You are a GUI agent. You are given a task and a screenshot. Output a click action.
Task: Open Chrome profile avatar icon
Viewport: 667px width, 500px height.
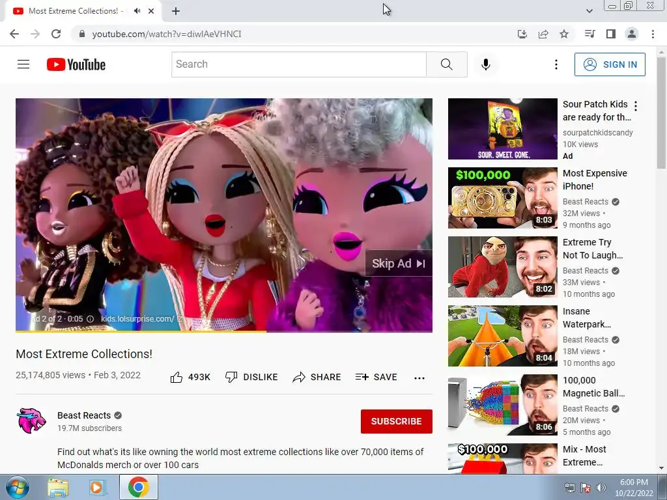(632, 34)
